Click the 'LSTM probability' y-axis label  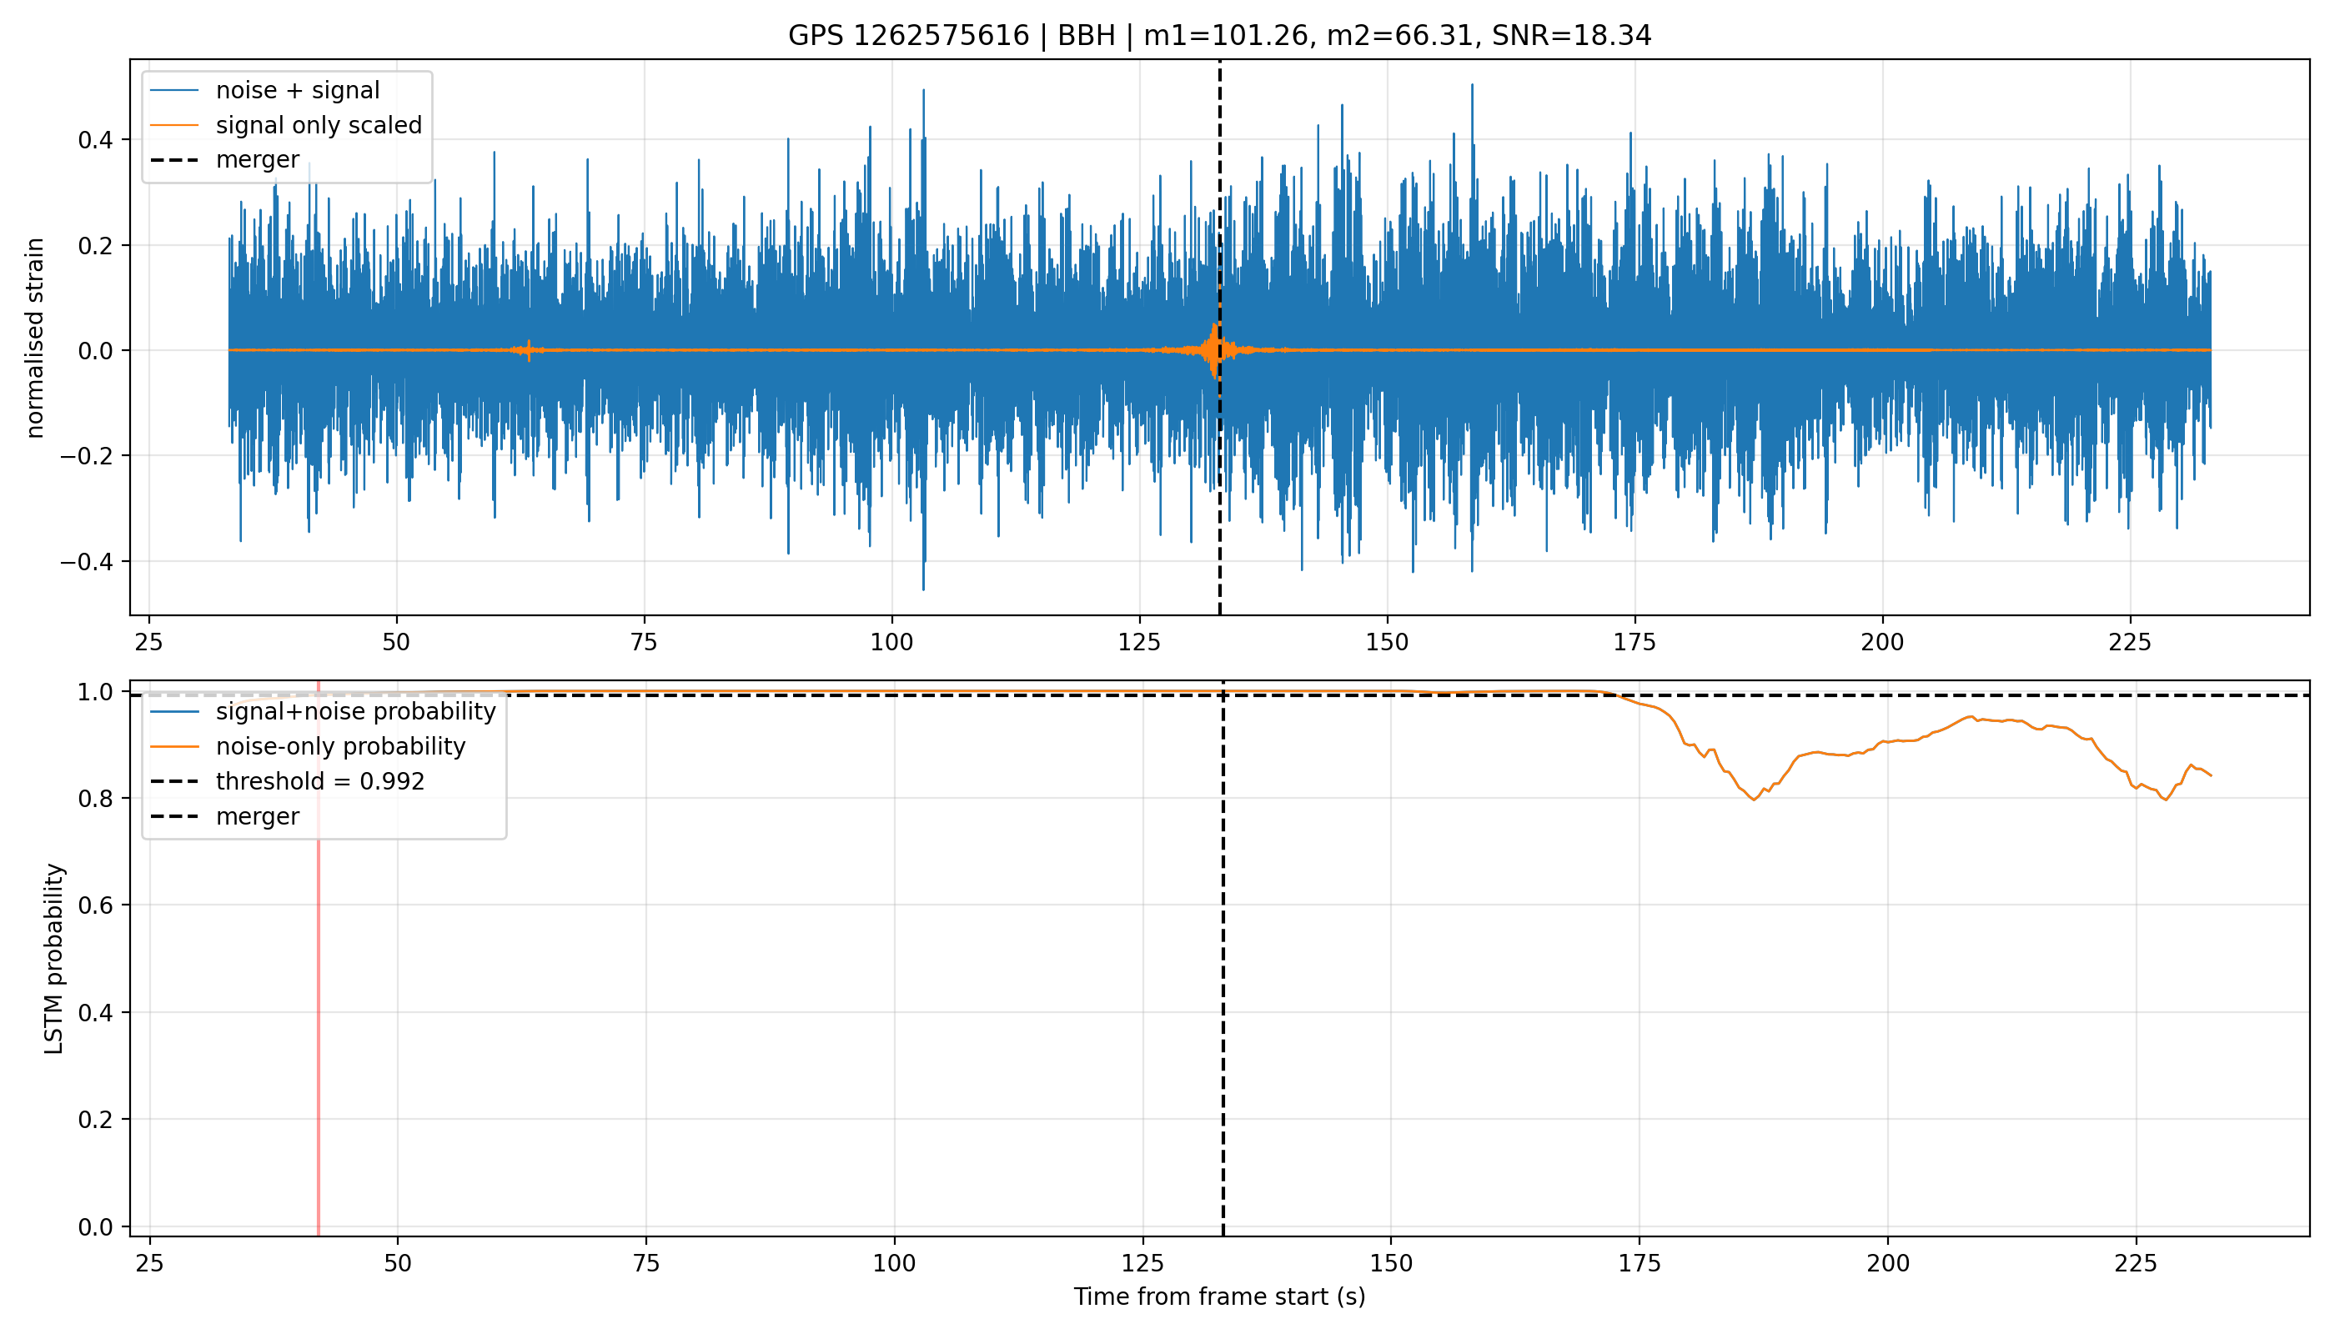(x=55, y=958)
